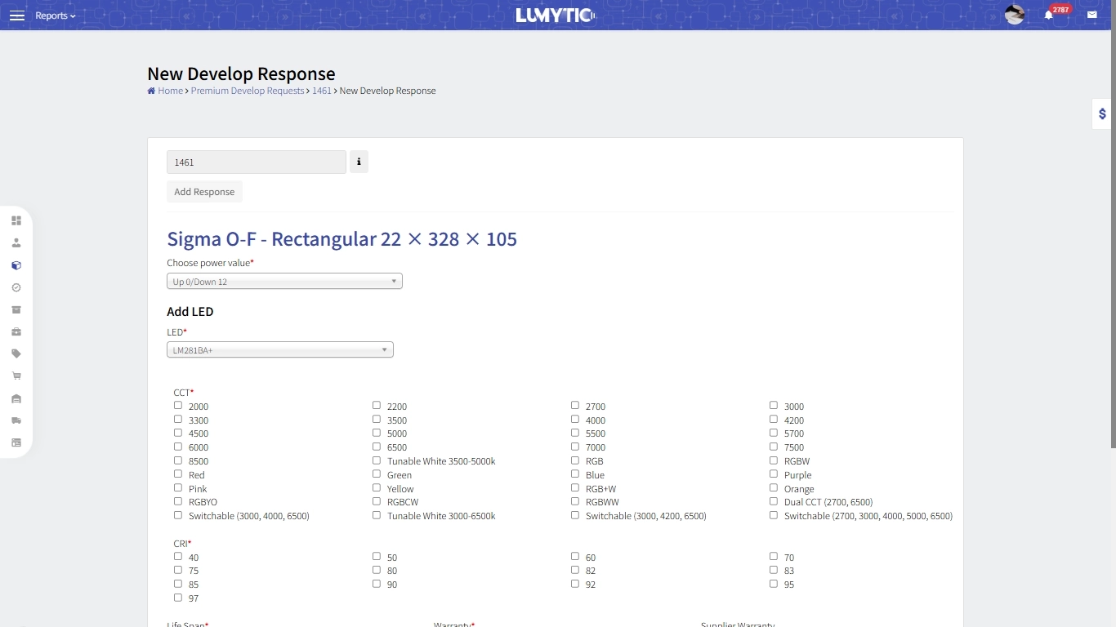The height and width of the screenshot is (627, 1116).
Task: Expand the LED dropdown showing LM281BA+
Action: [279, 350]
